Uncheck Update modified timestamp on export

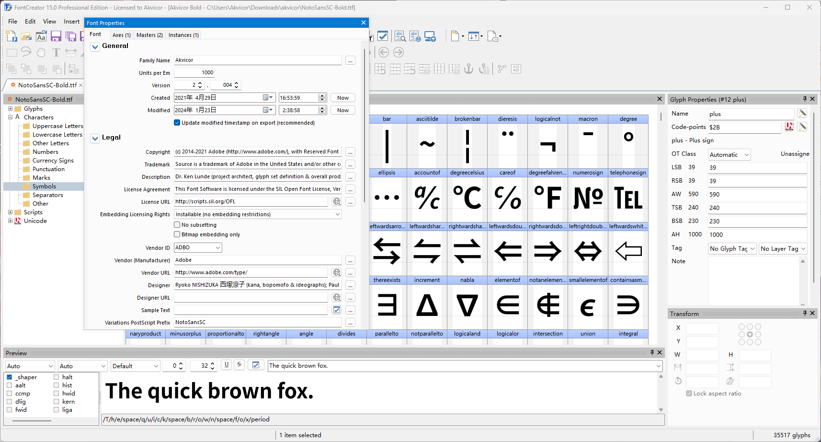pyautogui.click(x=177, y=123)
